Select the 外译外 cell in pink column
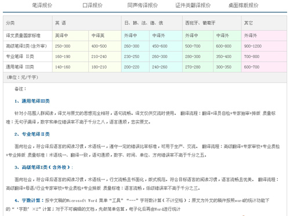Image resolution: width=290 pixels, height=216 pixels. click(x=264, y=35)
